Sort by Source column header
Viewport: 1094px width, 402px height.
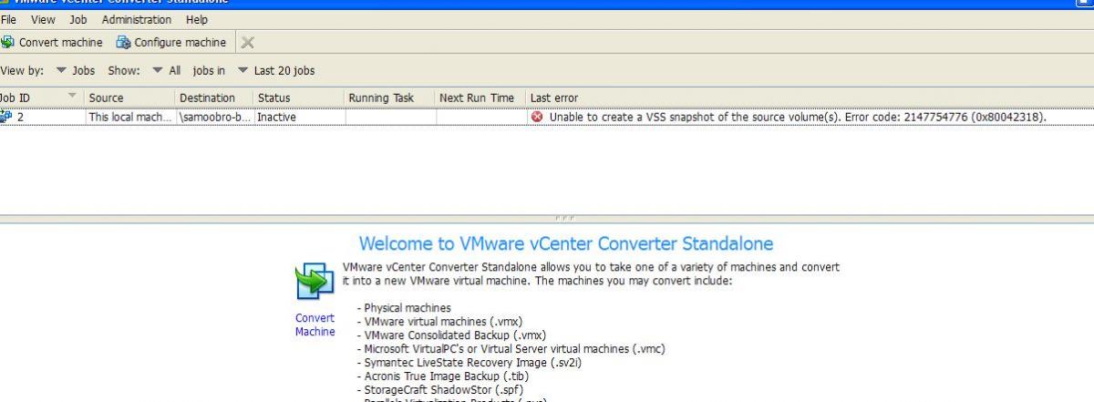pos(129,98)
